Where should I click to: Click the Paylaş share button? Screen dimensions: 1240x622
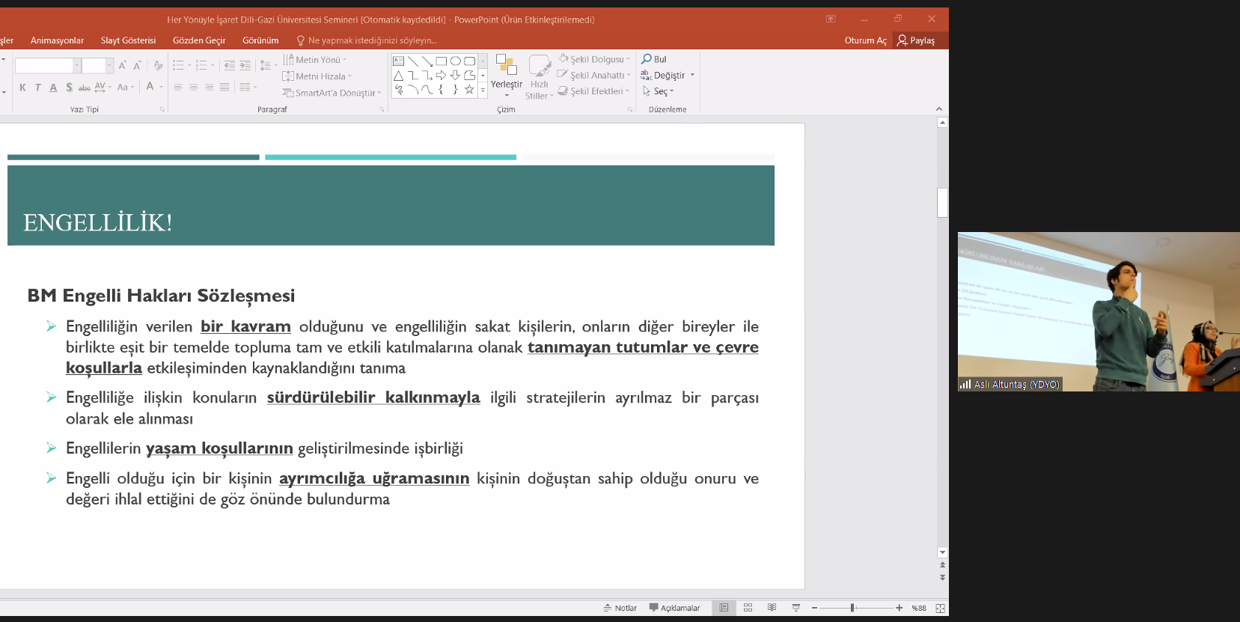pyautogui.click(x=916, y=40)
